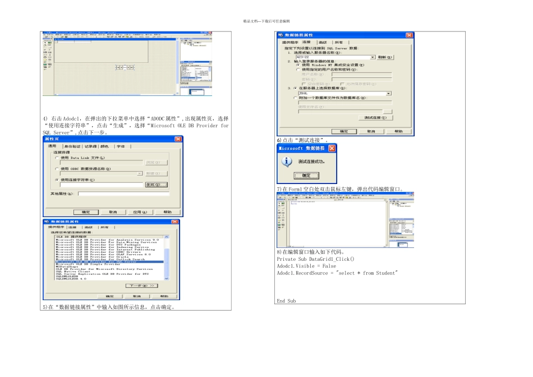Open 高级 tab in the connection-settings dialog
Screen dimensions: 533x377
pos(323,43)
